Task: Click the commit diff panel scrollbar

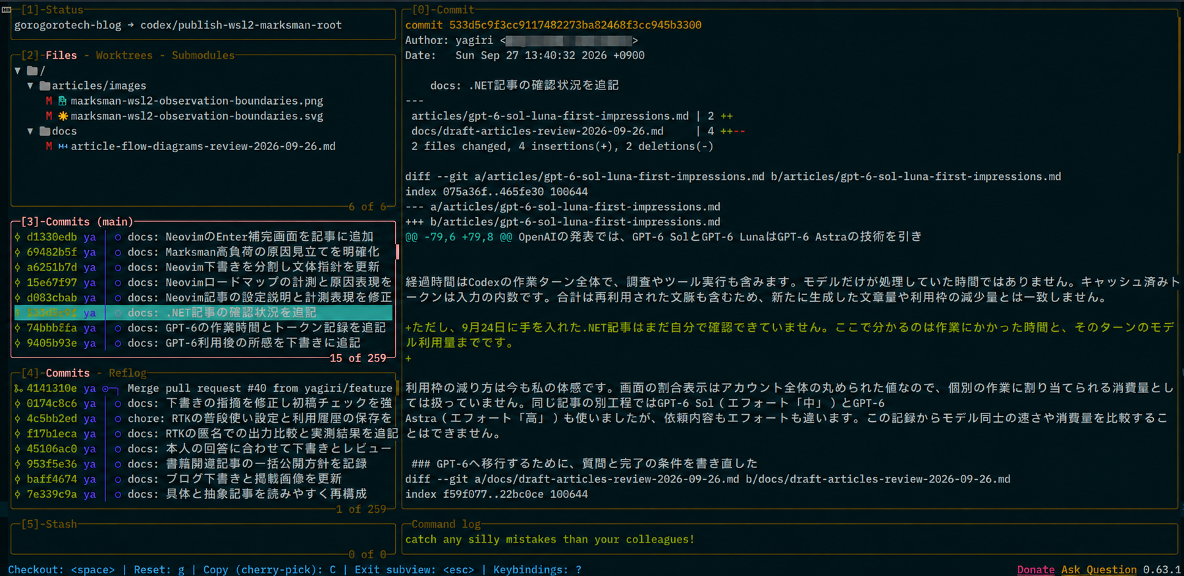Action: pyautogui.click(x=1179, y=86)
